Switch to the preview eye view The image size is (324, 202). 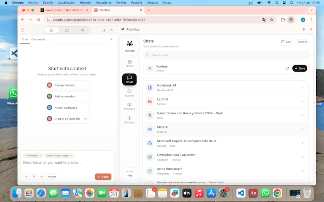click(x=82, y=30)
